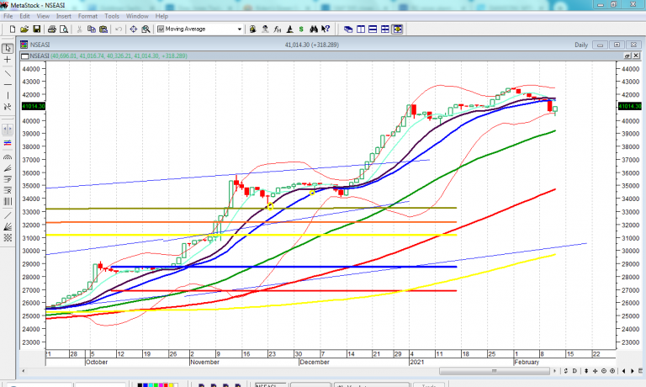Open The Explorer binoculars icon
Viewport: 646px width, 387px height.
[x=314, y=29]
